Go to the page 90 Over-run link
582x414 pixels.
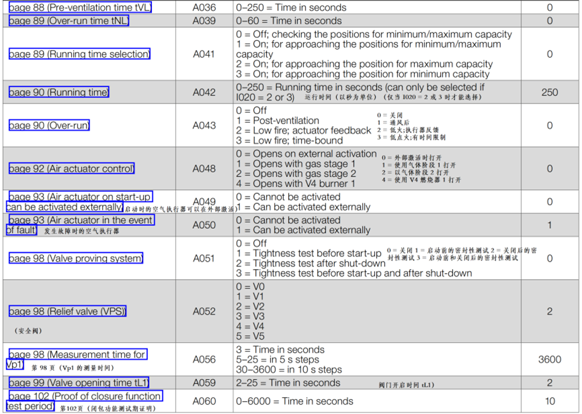(48, 125)
